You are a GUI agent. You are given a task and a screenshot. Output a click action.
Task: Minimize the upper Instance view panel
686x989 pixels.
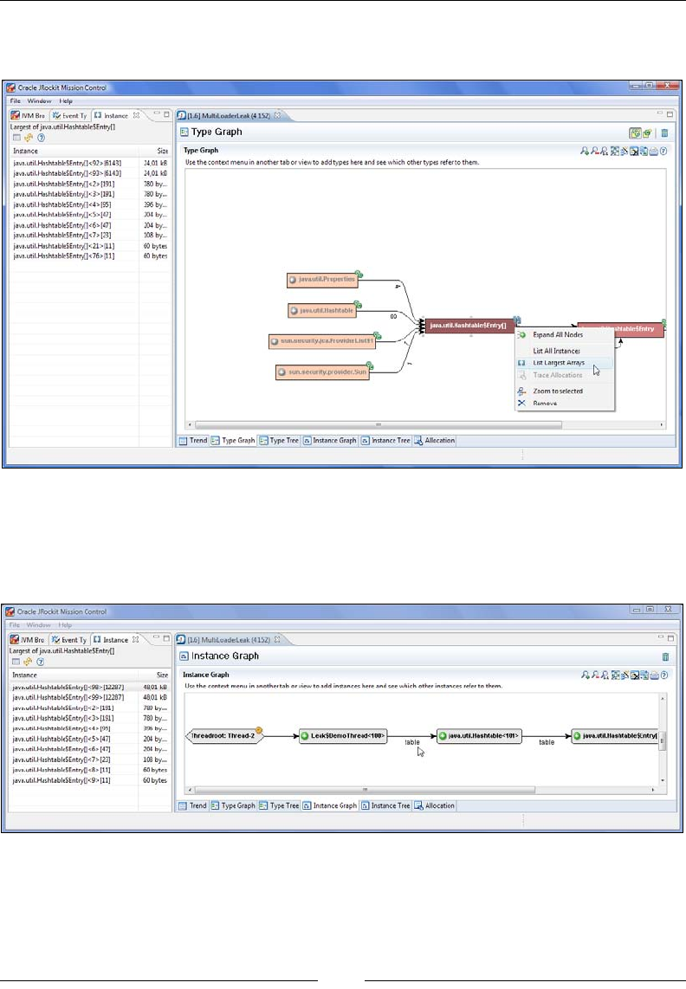[x=157, y=113]
